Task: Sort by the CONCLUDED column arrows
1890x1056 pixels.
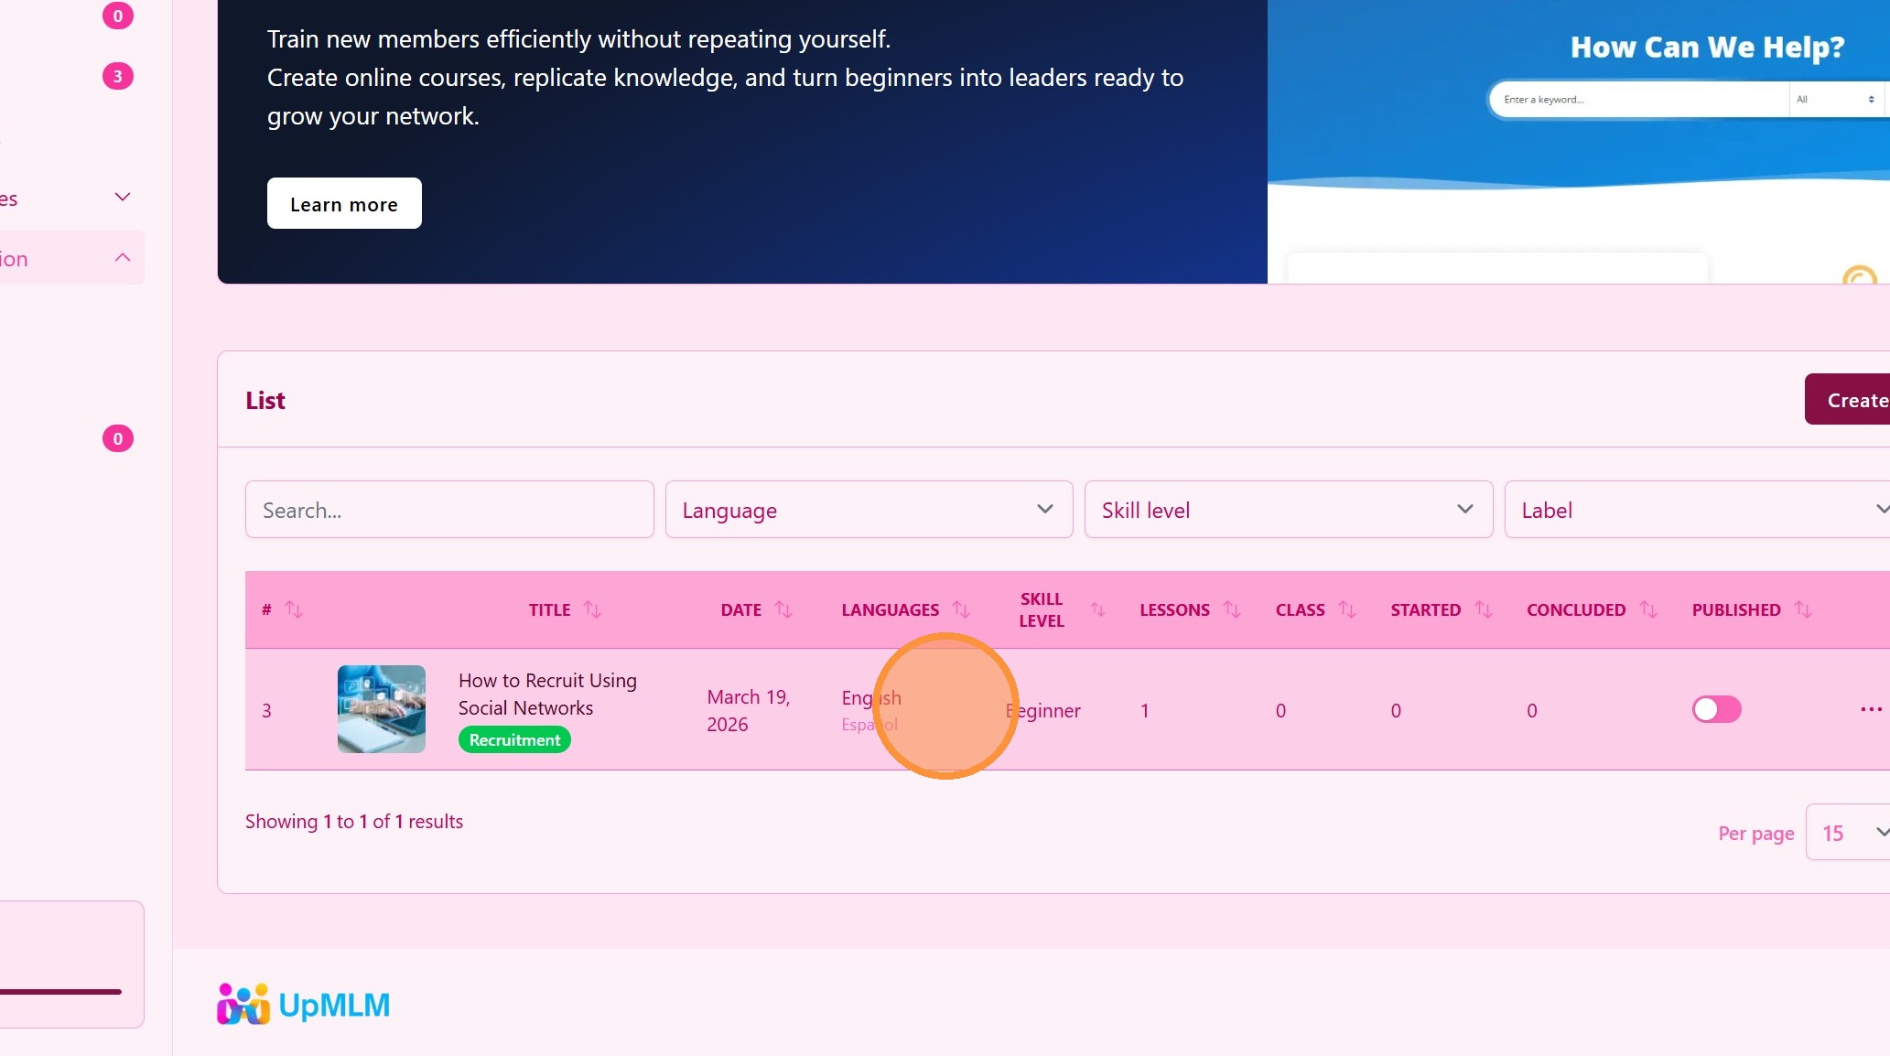Action: [x=1648, y=609]
